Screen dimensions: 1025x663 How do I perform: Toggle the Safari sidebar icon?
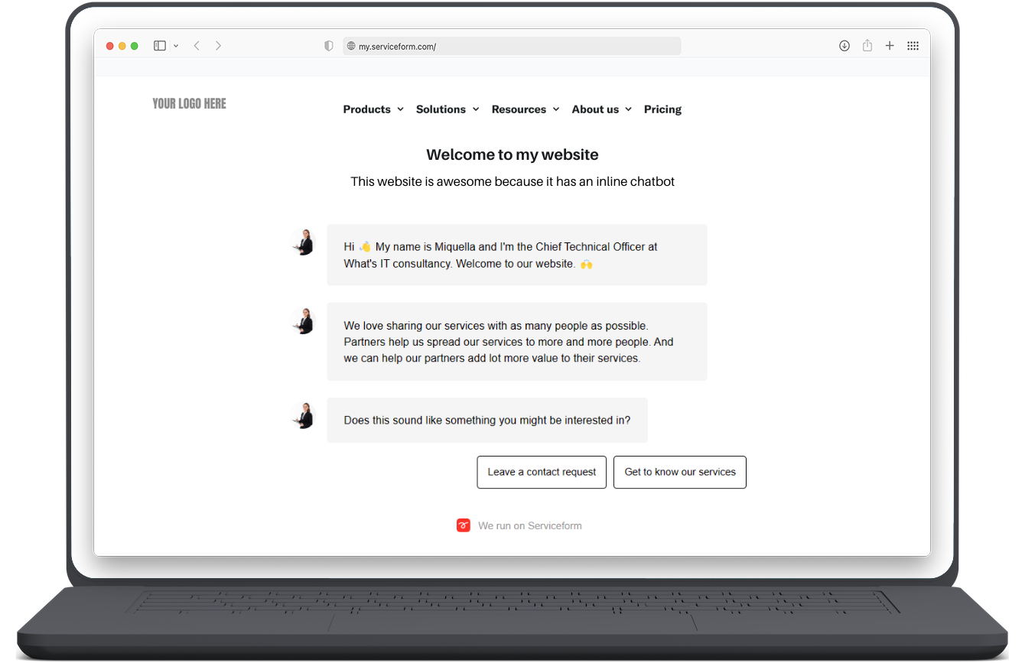[160, 46]
